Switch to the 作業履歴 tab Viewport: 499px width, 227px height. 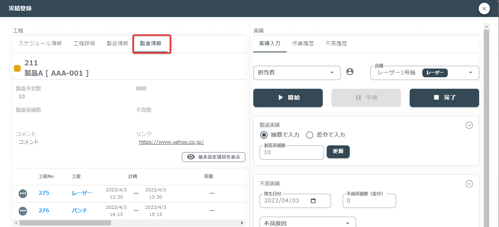tap(303, 44)
